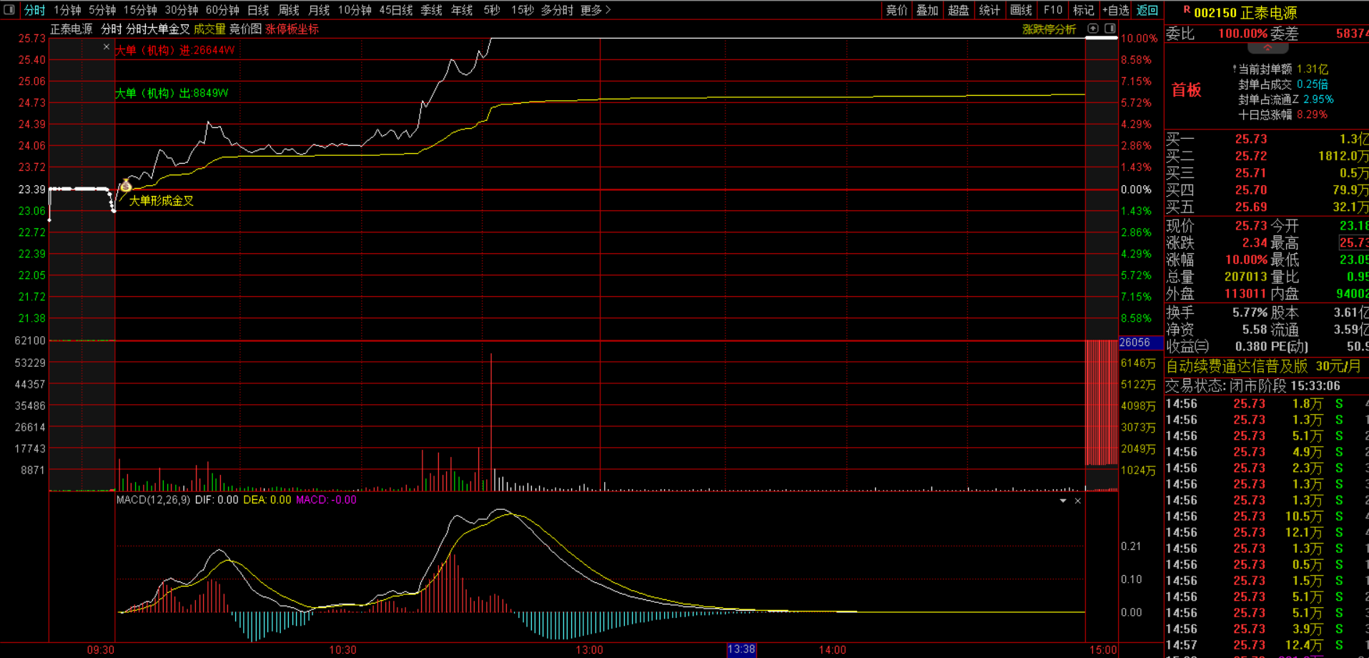This screenshot has width=1369, height=658.
Task: Collapse the order book with chevron
Action: [x=1267, y=48]
